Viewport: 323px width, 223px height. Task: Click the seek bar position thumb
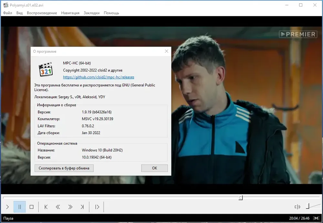pyautogui.click(x=241, y=198)
